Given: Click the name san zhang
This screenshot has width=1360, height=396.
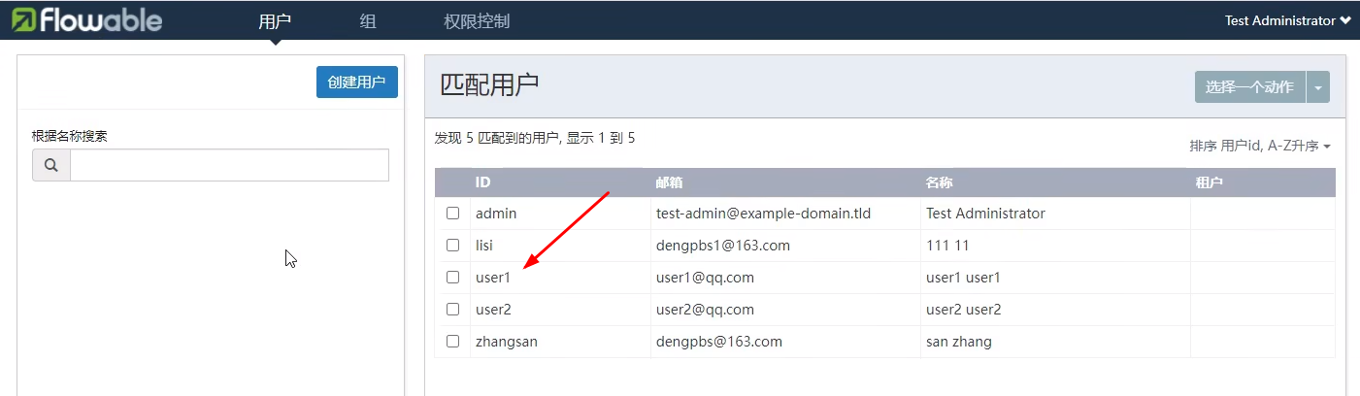Looking at the screenshot, I should click(x=959, y=342).
